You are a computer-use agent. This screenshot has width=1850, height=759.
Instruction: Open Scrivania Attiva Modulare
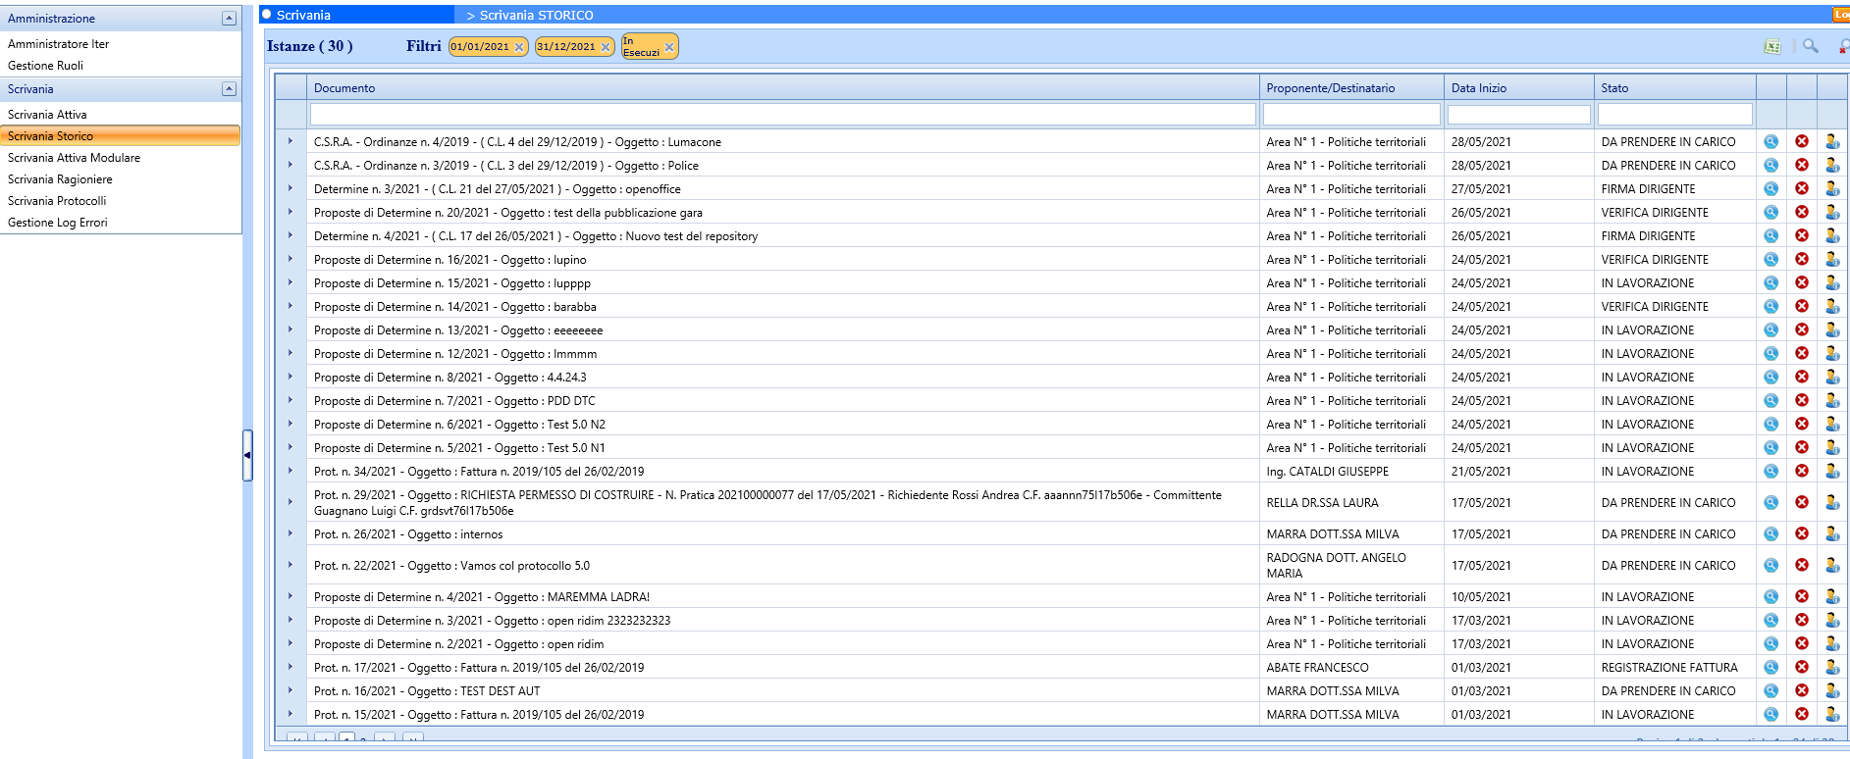coord(74,158)
